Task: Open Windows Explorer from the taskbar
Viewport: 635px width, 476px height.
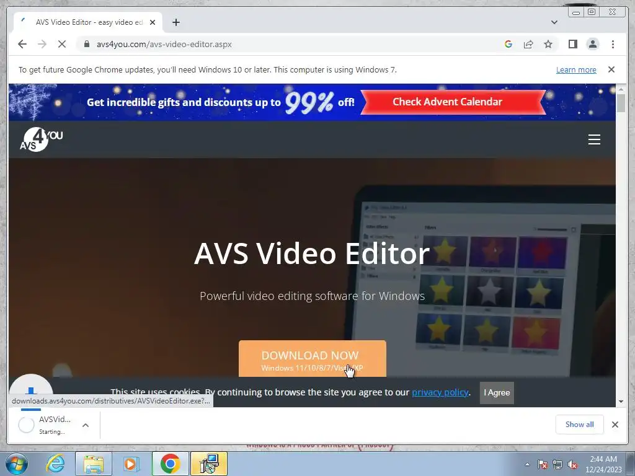Action: 94,464
